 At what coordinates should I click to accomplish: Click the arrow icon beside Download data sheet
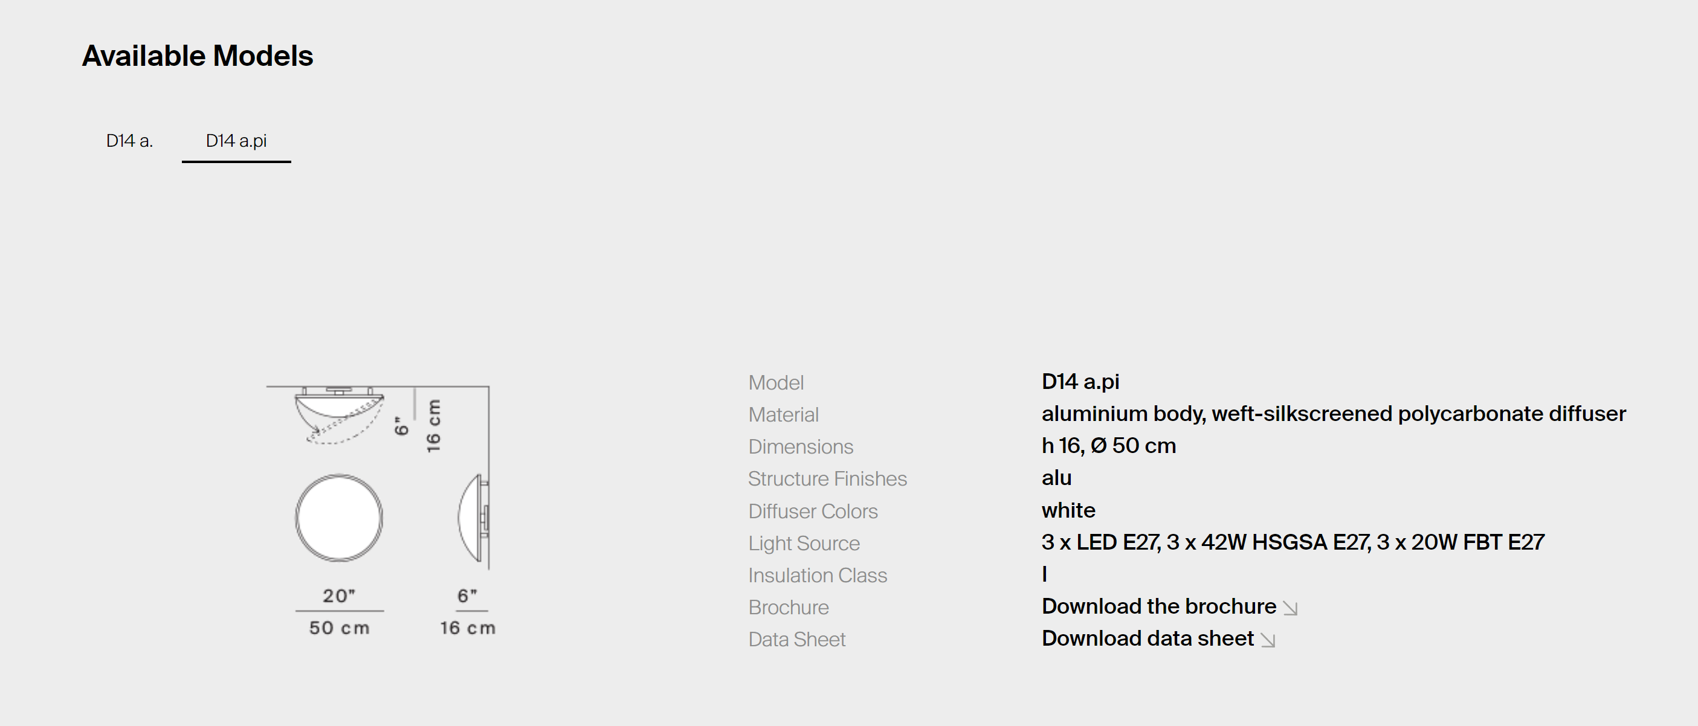coord(1268,640)
